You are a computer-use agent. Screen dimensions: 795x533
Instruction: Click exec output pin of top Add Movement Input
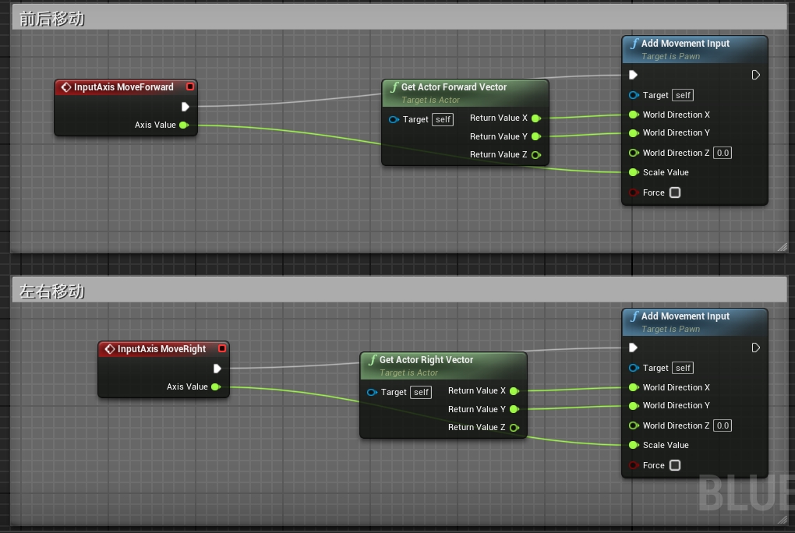[755, 75]
